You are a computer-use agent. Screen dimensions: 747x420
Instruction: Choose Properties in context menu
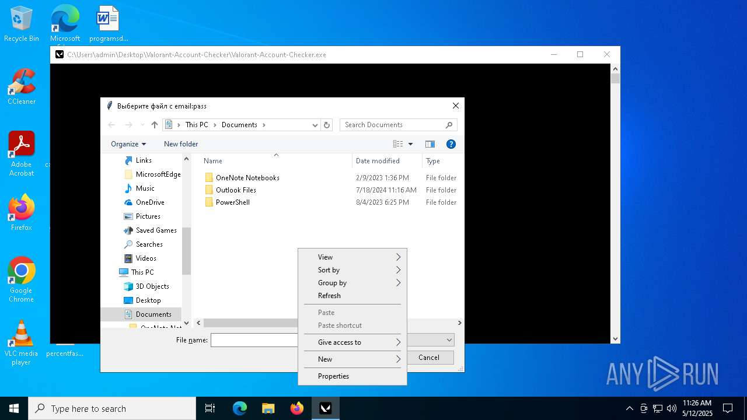pyautogui.click(x=352, y=376)
